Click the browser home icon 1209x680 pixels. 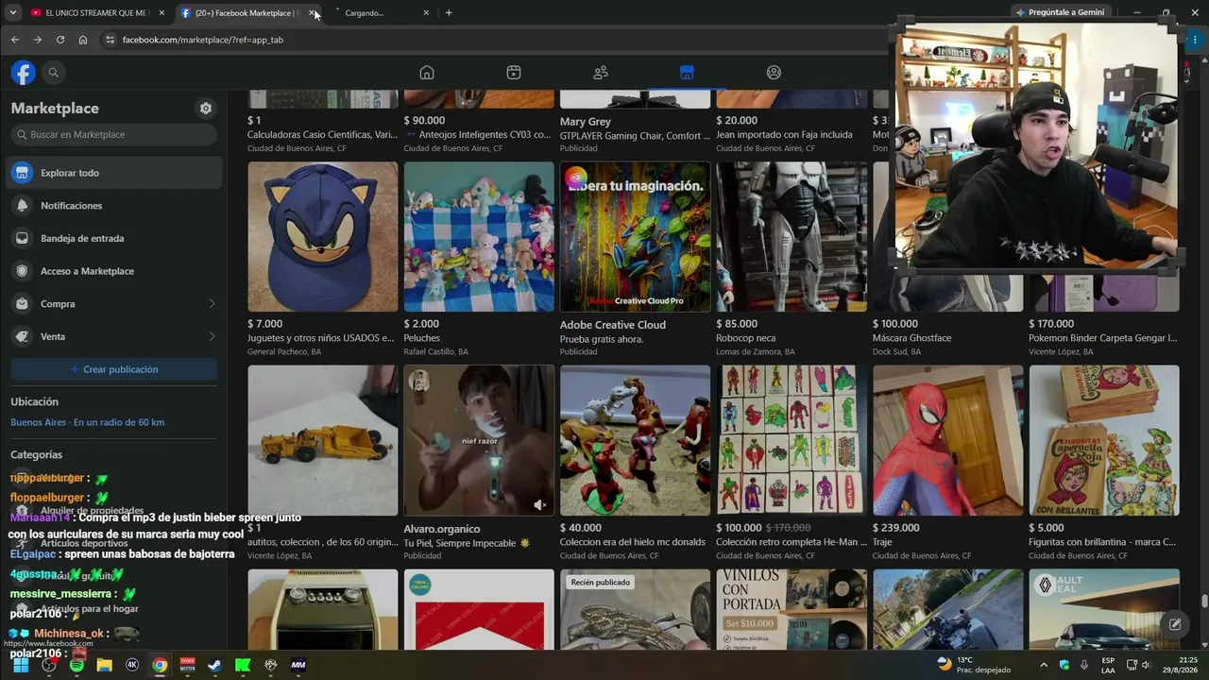click(x=83, y=40)
